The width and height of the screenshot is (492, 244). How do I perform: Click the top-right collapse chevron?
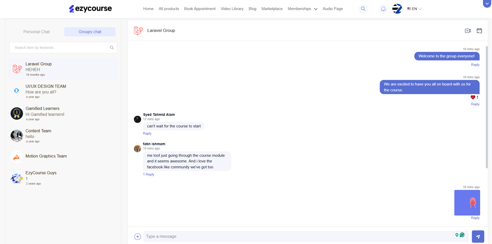[487, 3]
